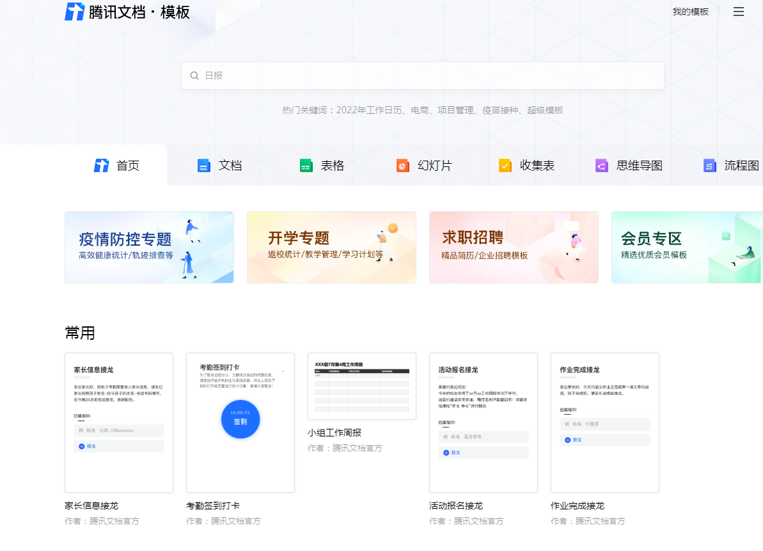Viewport: 763px width, 551px height.
Task: Focus the 日报 search input field
Action: coord(422,76)
